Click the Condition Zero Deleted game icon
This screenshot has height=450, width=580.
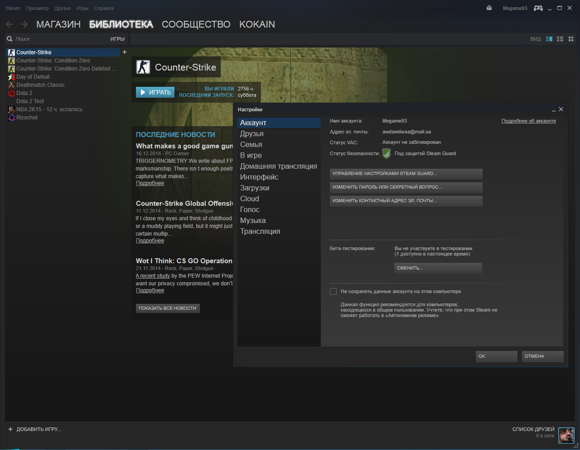(11, 69)
